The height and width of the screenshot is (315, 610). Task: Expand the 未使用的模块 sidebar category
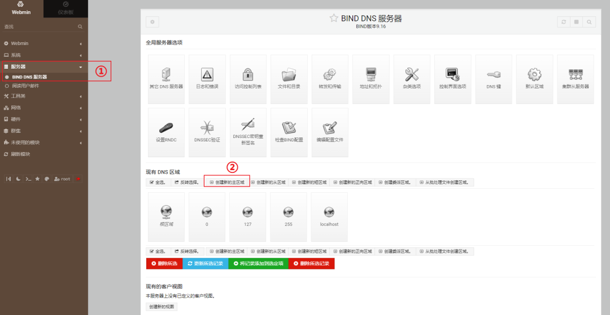(x=44, y=143)
